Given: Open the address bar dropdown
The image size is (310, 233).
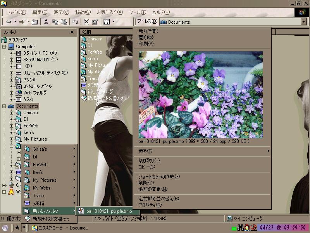Looking at the screenshot, I should click(x=304, y=22).
